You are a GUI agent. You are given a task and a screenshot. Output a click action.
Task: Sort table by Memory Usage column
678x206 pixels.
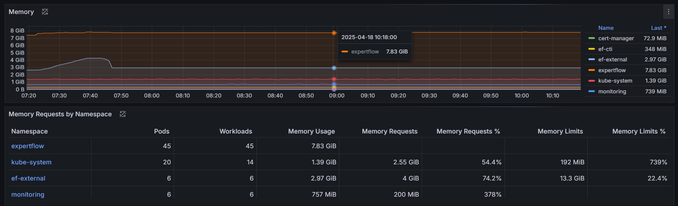(x=311, y=131)
